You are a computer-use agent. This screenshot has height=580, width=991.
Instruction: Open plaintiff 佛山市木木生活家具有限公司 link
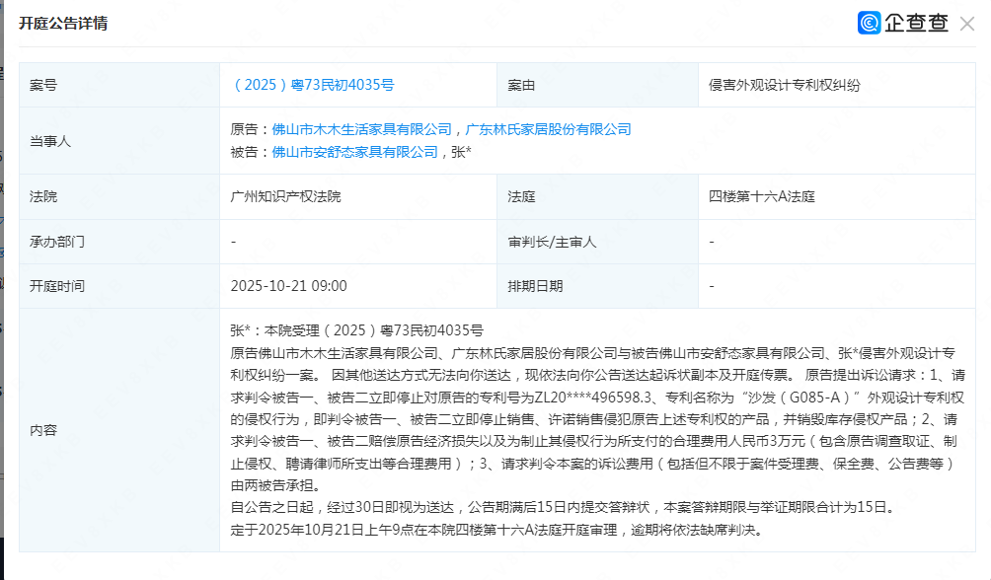(x=362, y=129)
